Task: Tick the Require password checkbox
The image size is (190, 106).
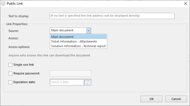Action: [x=10, y=74]
